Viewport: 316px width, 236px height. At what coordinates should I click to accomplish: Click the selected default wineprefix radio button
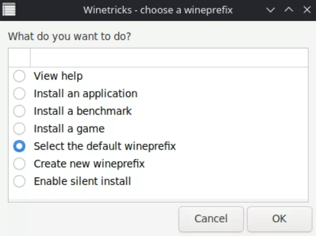click(x=19, y=147)
